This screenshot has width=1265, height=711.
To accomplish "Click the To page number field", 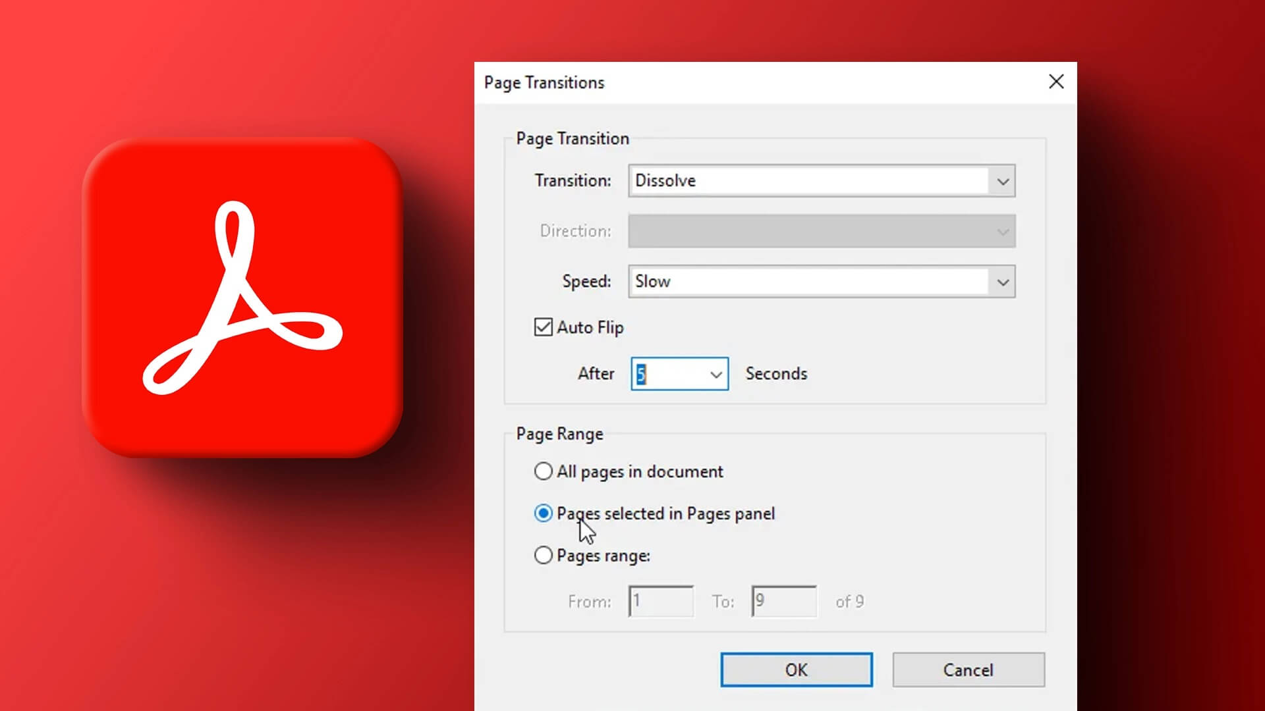I will tap(783, 601).
